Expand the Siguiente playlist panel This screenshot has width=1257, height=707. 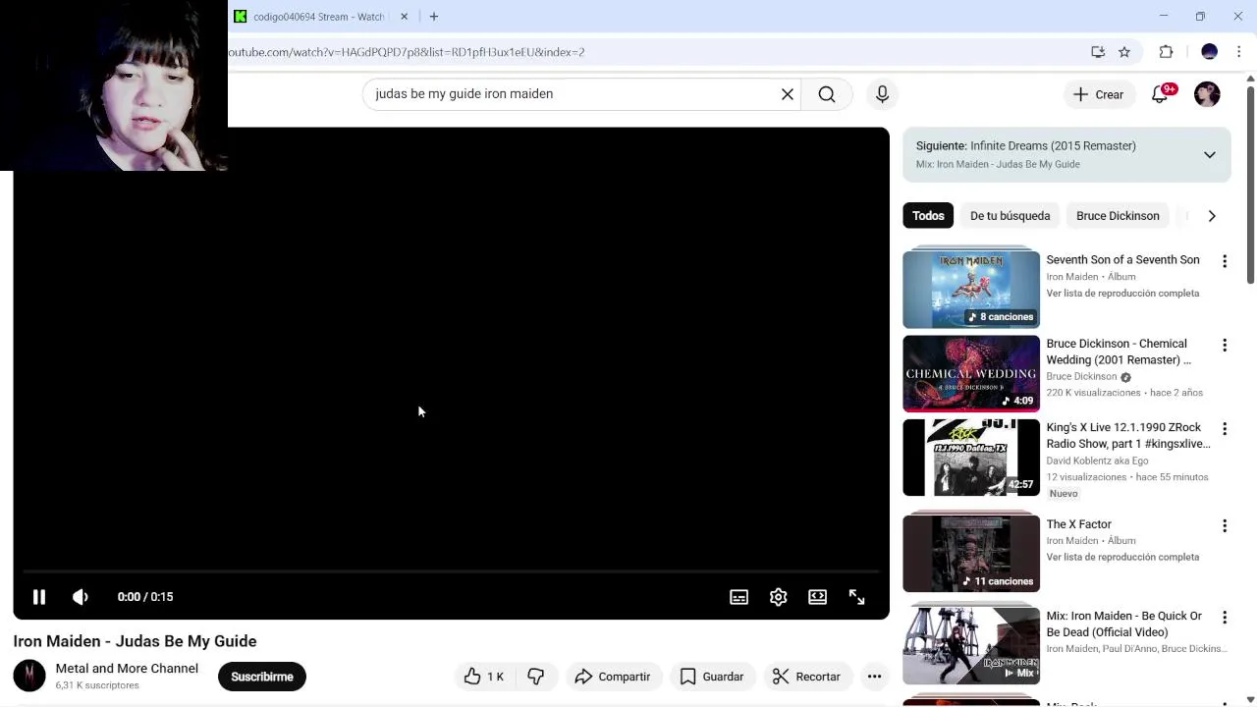click(1210, 155)
